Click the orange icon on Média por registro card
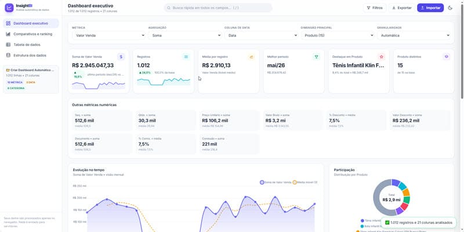464x232 pixels. click(x=251, y=57)
